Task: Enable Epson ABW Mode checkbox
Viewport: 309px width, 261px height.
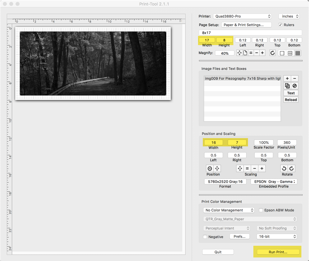Action: [x=261, y=210]
